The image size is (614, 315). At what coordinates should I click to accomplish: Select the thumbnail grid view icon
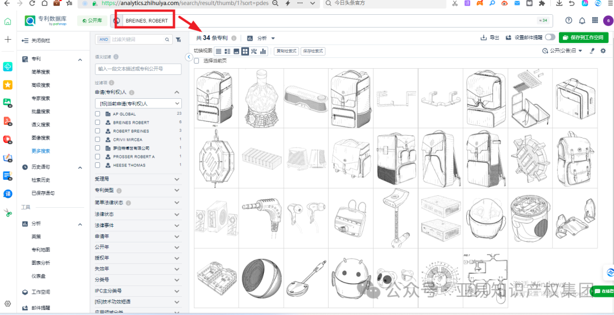pos(245,51)
